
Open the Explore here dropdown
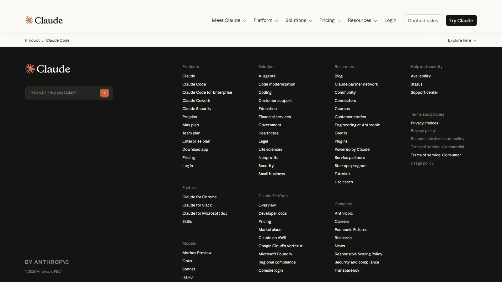(x=462, y=40)
